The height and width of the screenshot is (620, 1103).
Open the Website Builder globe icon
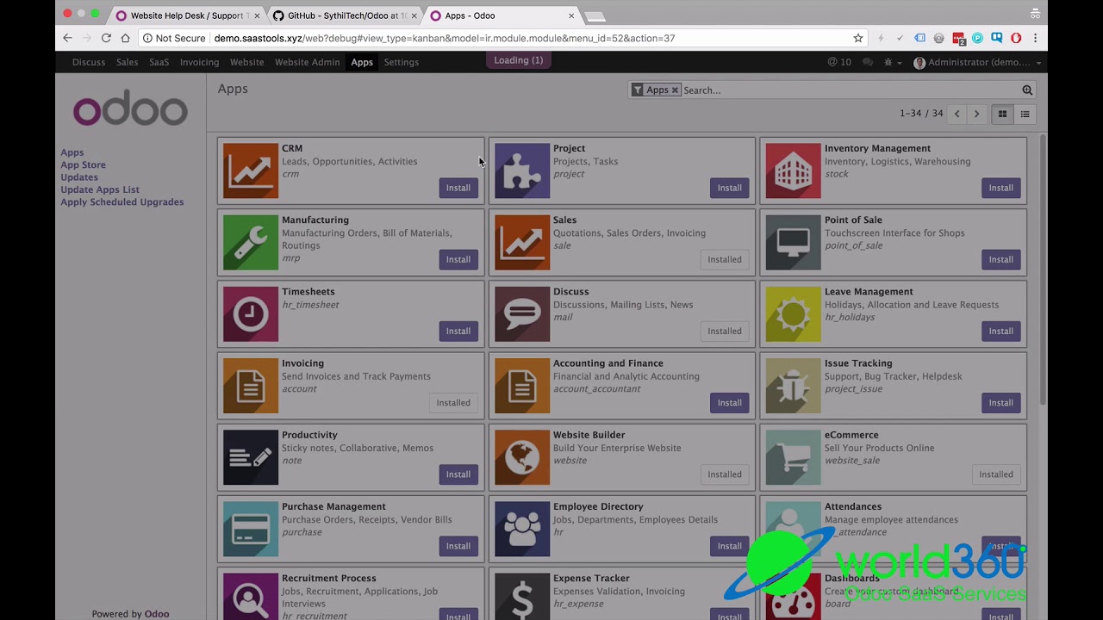[522, 456]
